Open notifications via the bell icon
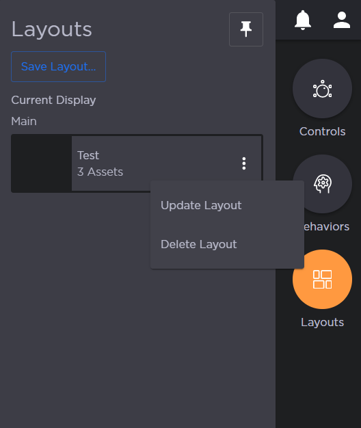Screen dimensions: 361x428 pos(303,20)
